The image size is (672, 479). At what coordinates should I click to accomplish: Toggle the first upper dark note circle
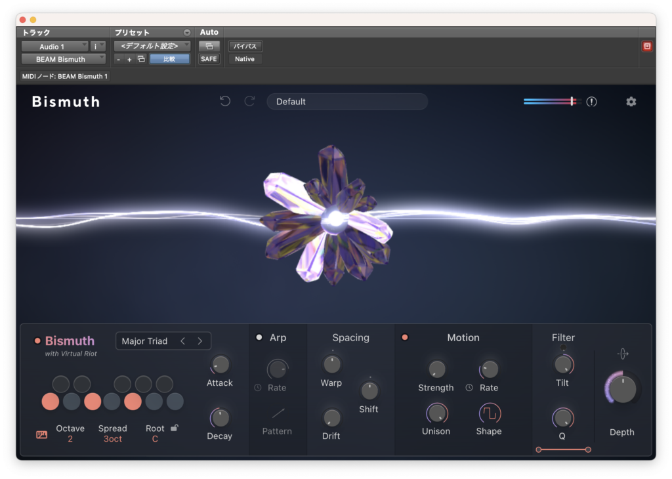(61, 384)
